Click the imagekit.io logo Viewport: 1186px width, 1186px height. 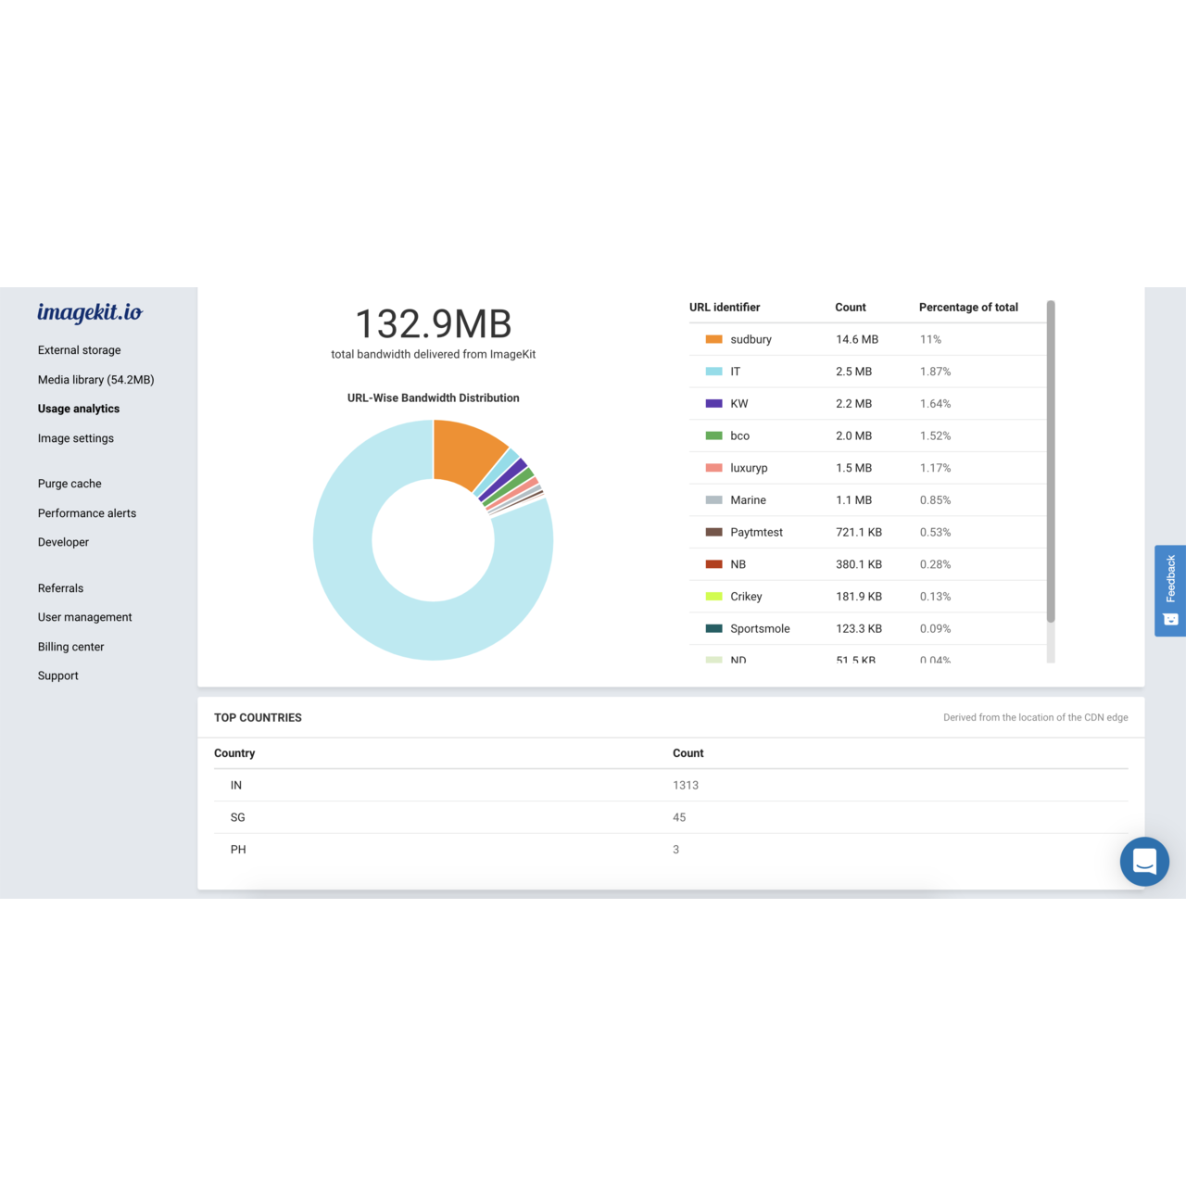click(90, 313)
